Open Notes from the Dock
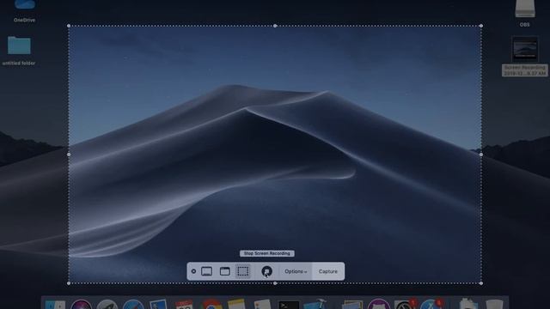Viewport: 550px width, 309px height. pyautogui.click(x=236, y=304)
